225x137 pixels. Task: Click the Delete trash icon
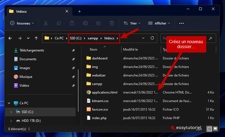pyautogui.click(x=112, y=23)
